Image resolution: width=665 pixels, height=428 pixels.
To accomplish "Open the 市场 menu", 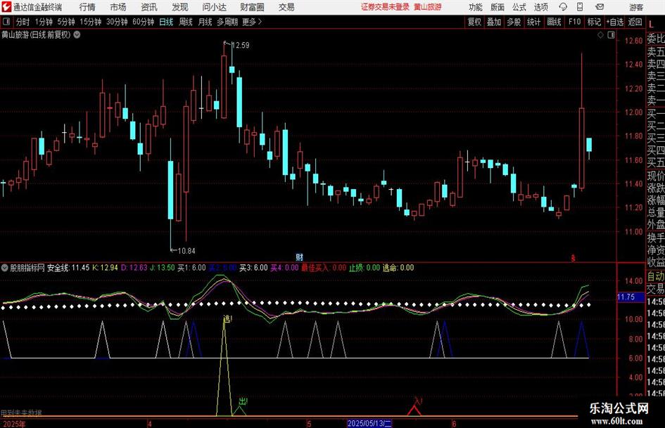I will tap(118, 7).
